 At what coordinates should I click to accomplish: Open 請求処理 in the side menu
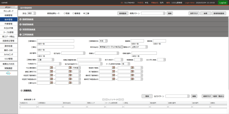tap(9, 46)
